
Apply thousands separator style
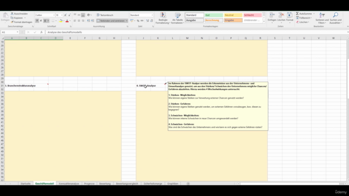[x=142, y=21]
